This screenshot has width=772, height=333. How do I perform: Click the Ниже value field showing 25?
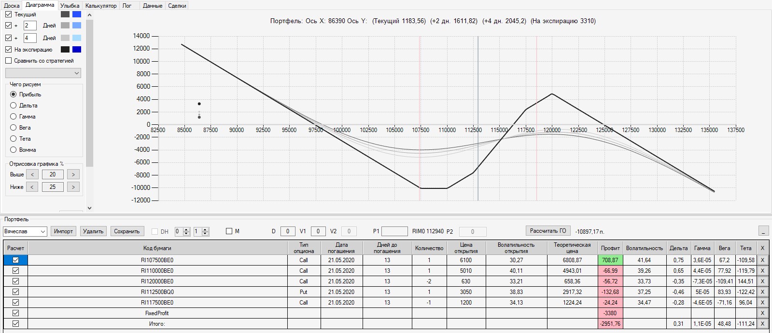[53, 187]
